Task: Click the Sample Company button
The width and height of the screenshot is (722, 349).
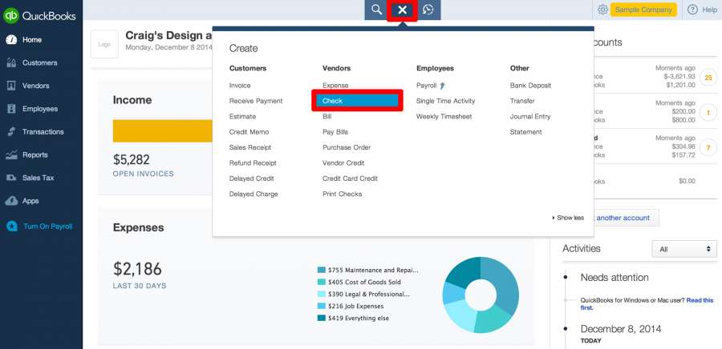Action: tap(643, 10)
